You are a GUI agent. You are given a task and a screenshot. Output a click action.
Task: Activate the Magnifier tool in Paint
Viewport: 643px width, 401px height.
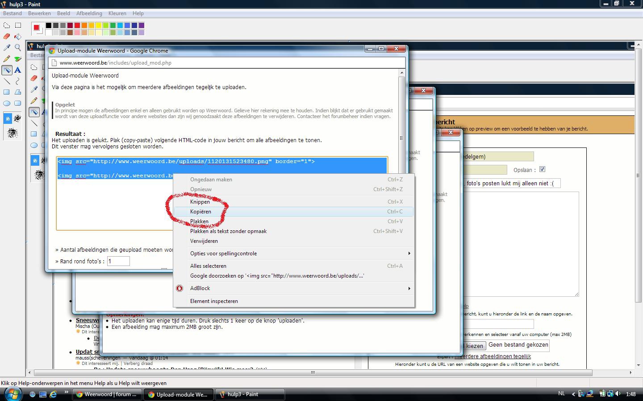(18, 48)
